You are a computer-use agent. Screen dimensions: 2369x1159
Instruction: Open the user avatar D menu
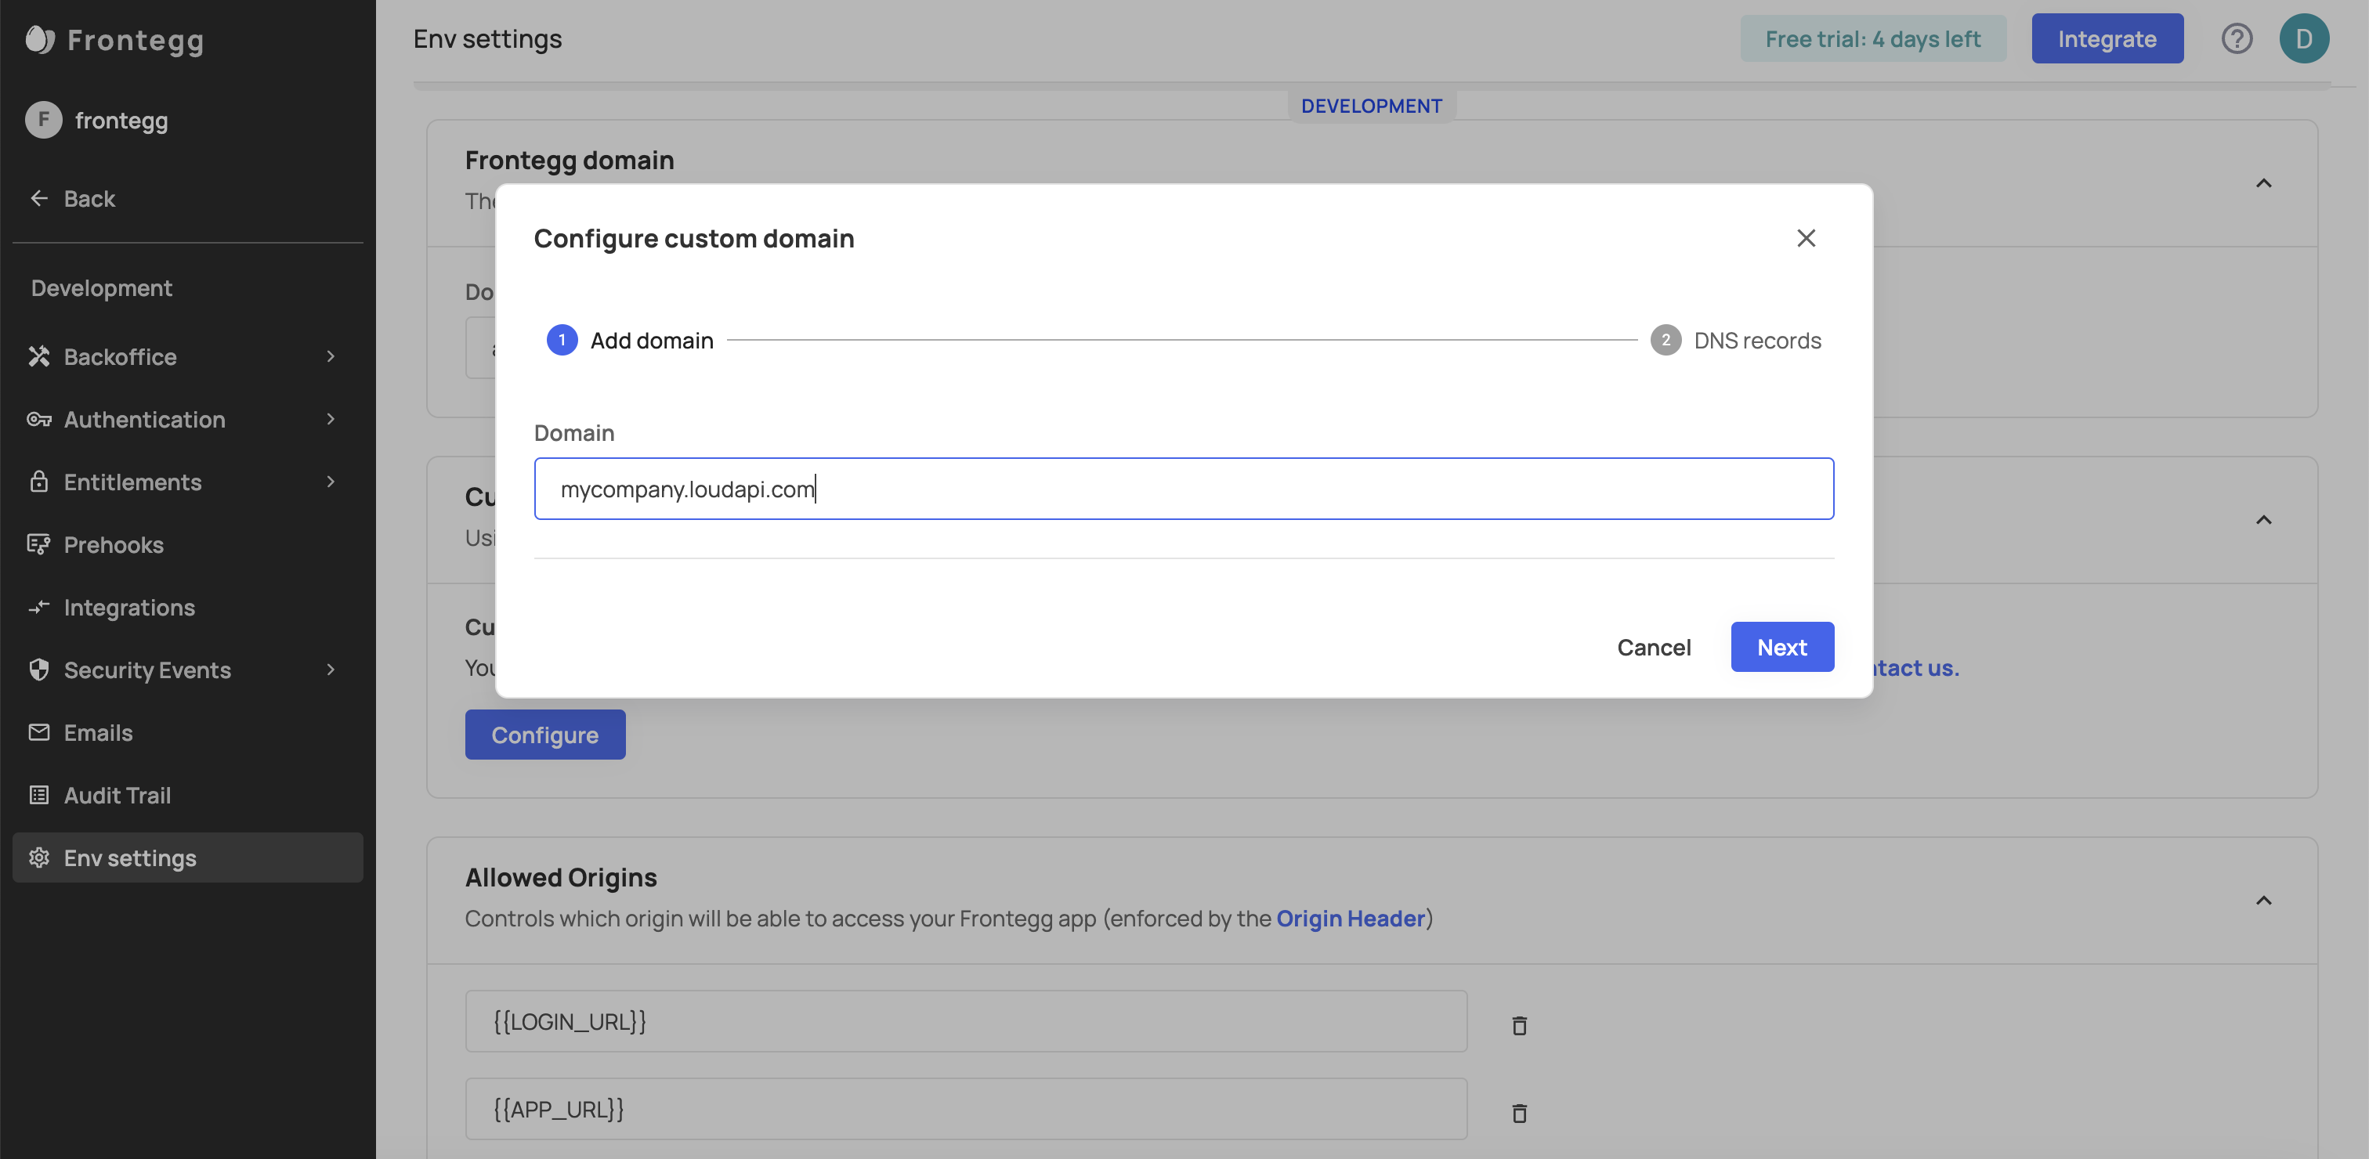point(2304,38)
